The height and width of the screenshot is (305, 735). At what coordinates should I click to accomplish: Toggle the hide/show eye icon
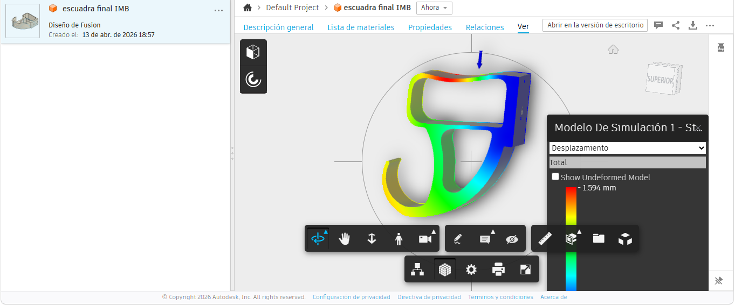[x=512, y=239]
